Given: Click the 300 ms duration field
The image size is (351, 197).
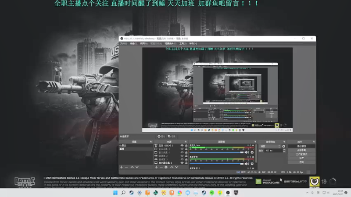Looking at the screenshot, I should pos(273,151).
